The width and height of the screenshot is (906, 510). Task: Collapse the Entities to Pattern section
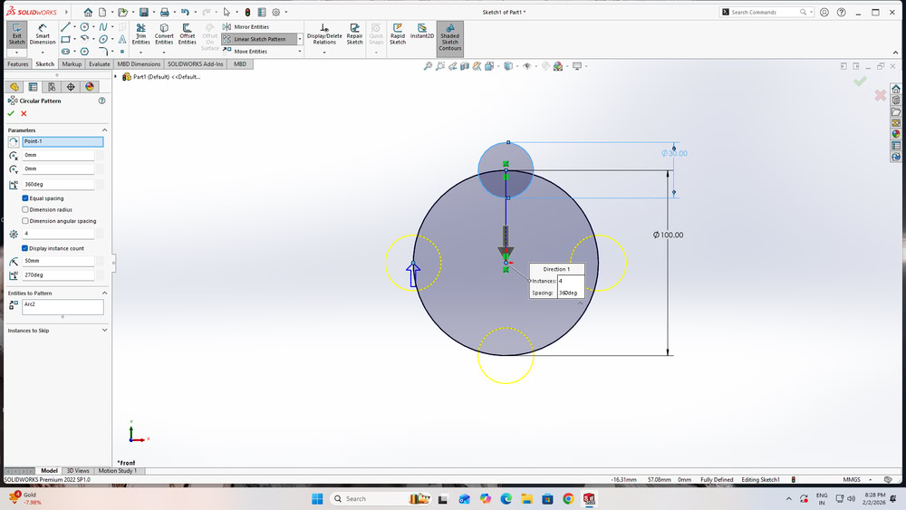(104, 293)
